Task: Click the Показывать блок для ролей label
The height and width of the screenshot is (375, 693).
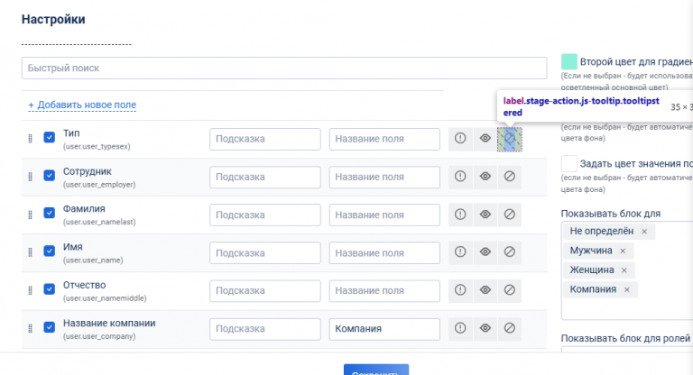Action: [x=626, y=338]
